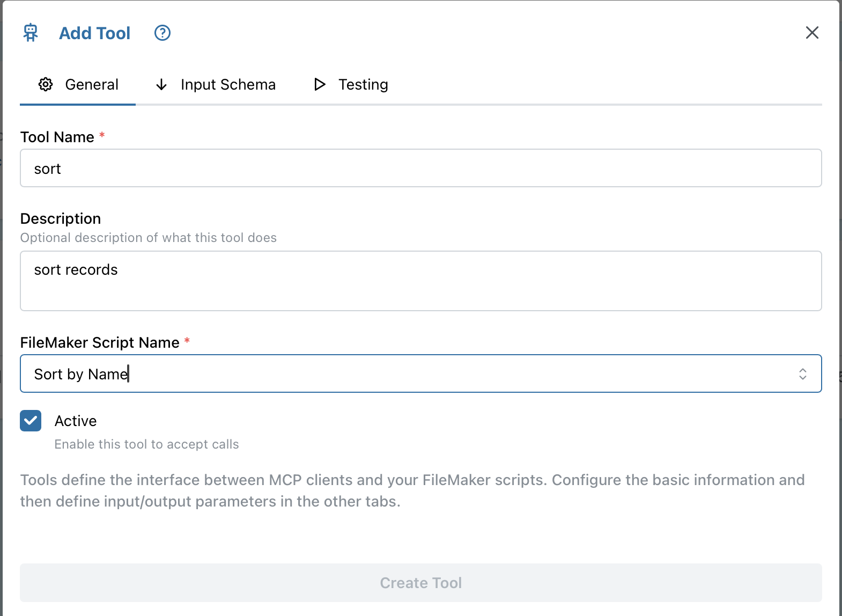
Task: Click the down-arrow icon for Input Schema
Action: coord(161,85)
